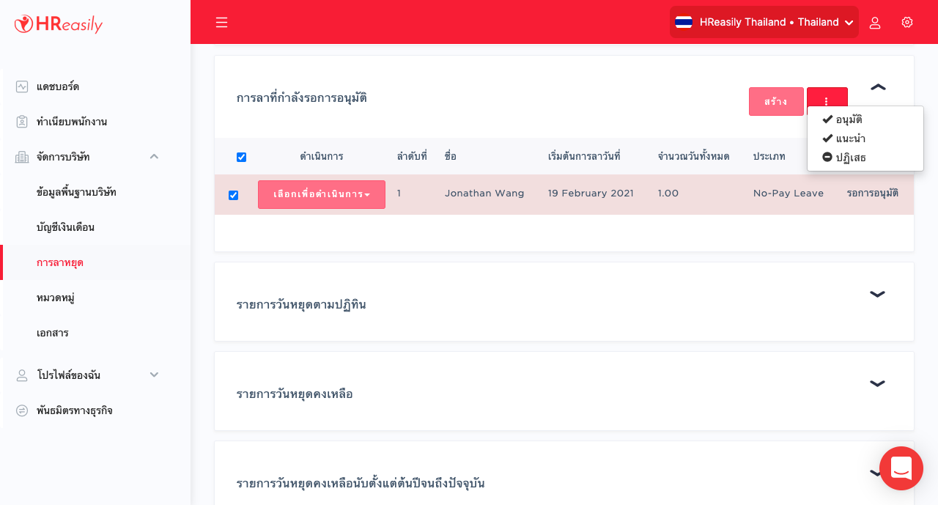This screenshot has height=505, width=938.
Task: Open the เลือกเพื่อดำเนินการ action dropdown
Action: [x=322, y=194]
